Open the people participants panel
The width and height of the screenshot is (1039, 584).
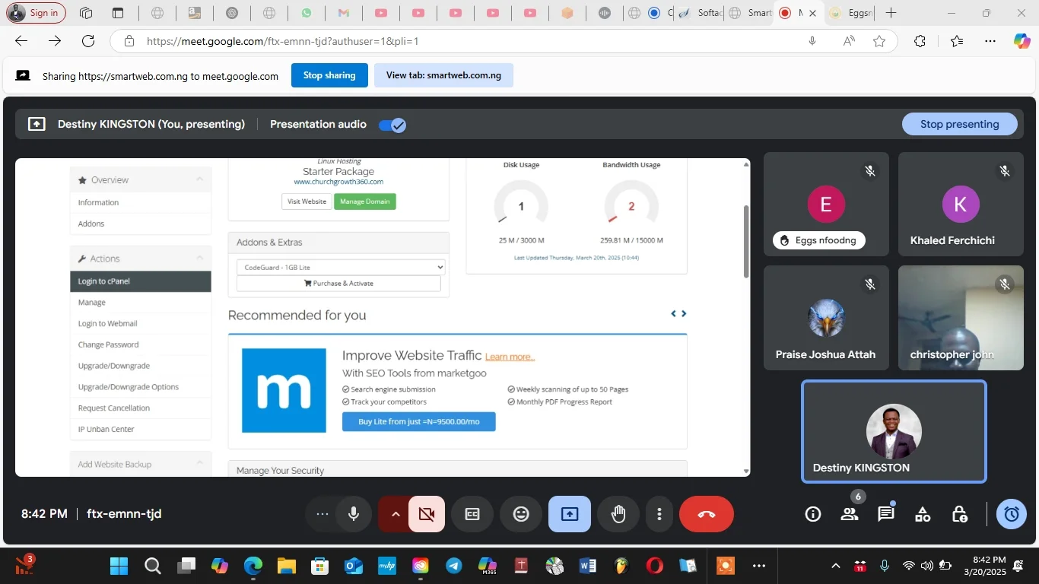click(850, 514)
